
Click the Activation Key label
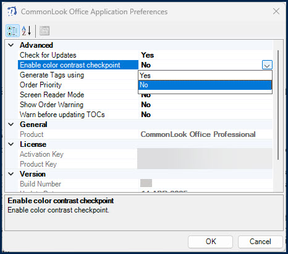point(41,154)
